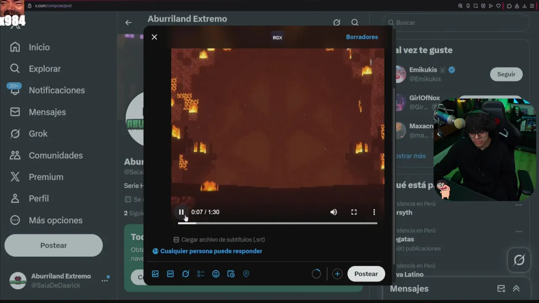
Task: Open Explorar in sidebar
Action: point(35,69)
